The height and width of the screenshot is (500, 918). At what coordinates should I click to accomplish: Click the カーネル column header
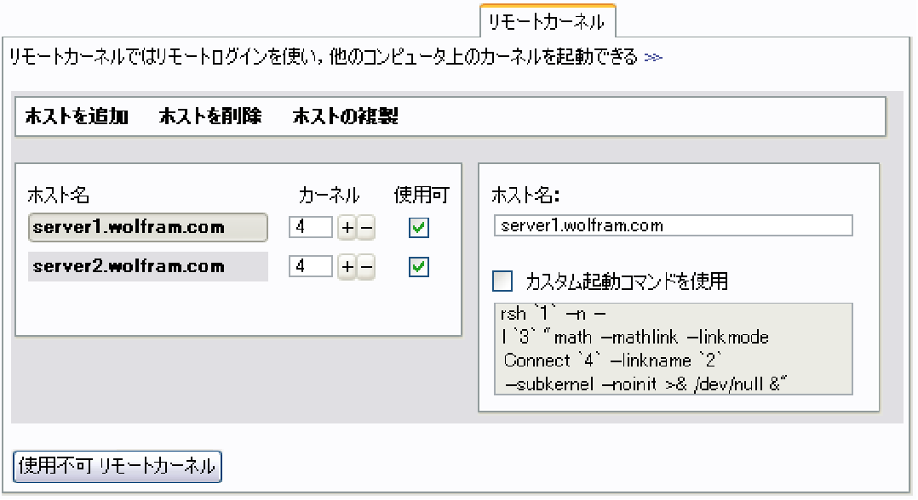point(329,195)
